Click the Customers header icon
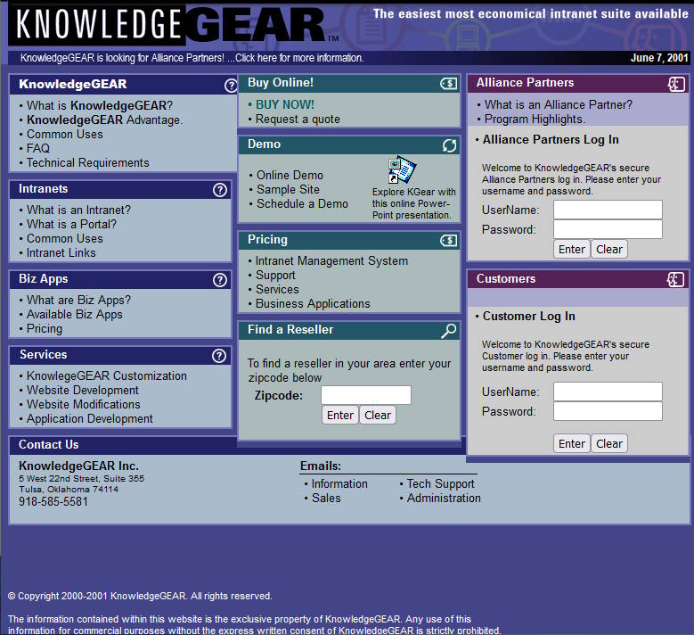694x635 pixels. 676,279
